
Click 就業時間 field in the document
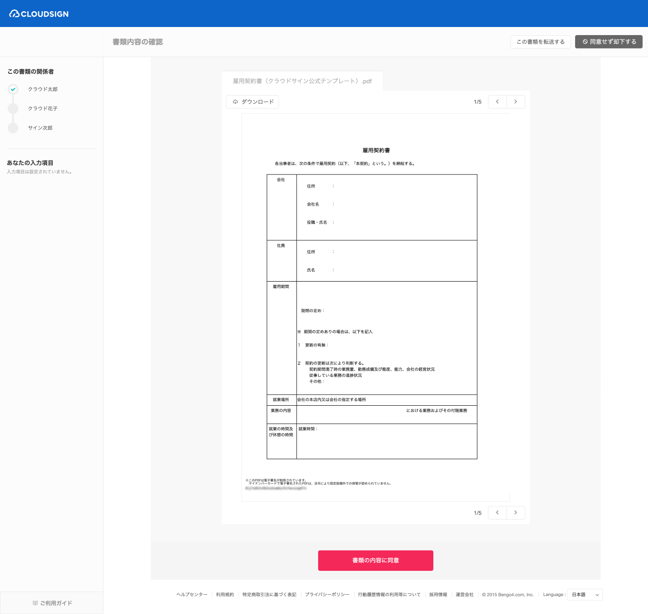point(308,429)
